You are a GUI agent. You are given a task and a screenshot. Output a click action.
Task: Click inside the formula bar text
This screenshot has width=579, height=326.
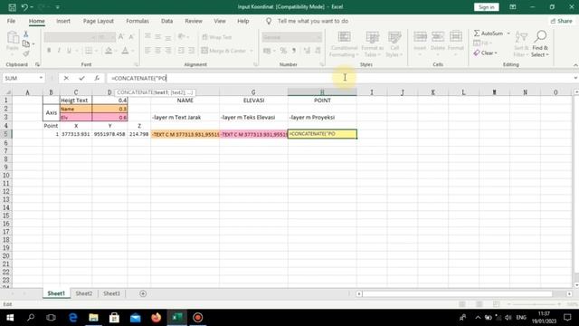click(138, 78)
